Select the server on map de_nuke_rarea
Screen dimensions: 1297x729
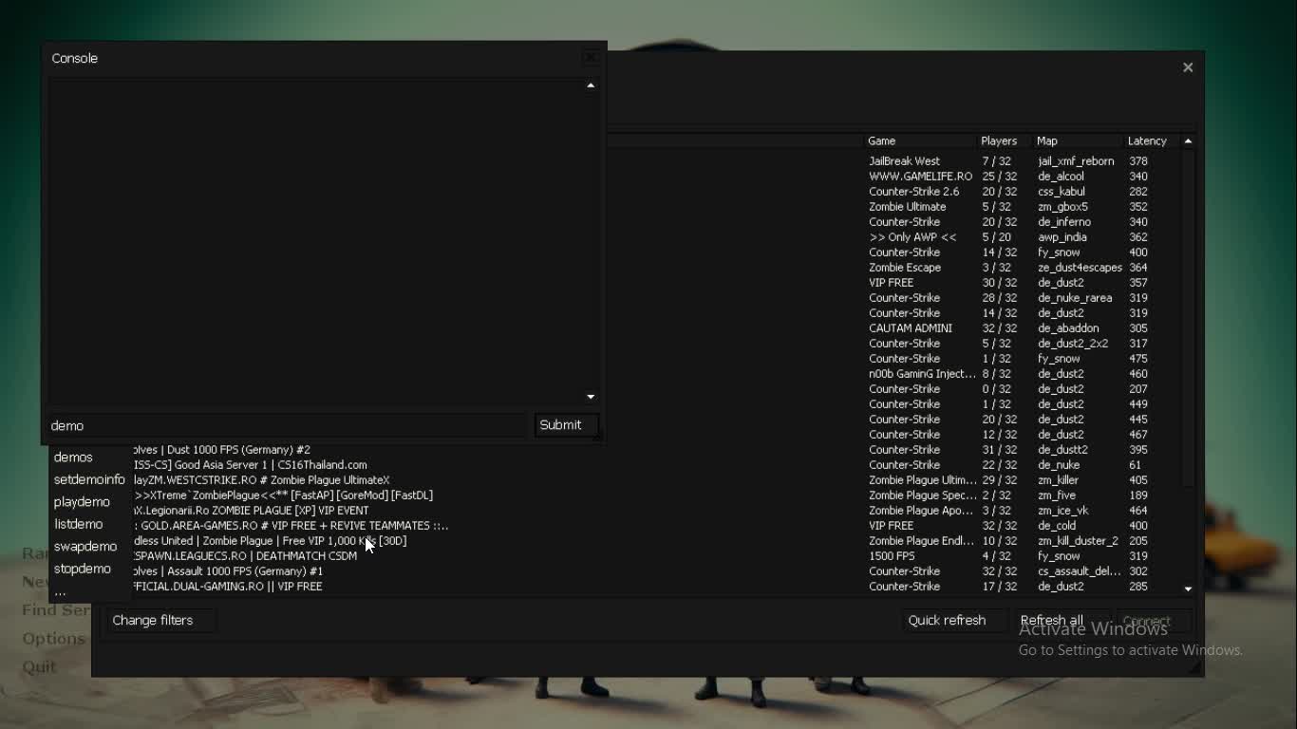pyautogui.click(x=893, y=298)
